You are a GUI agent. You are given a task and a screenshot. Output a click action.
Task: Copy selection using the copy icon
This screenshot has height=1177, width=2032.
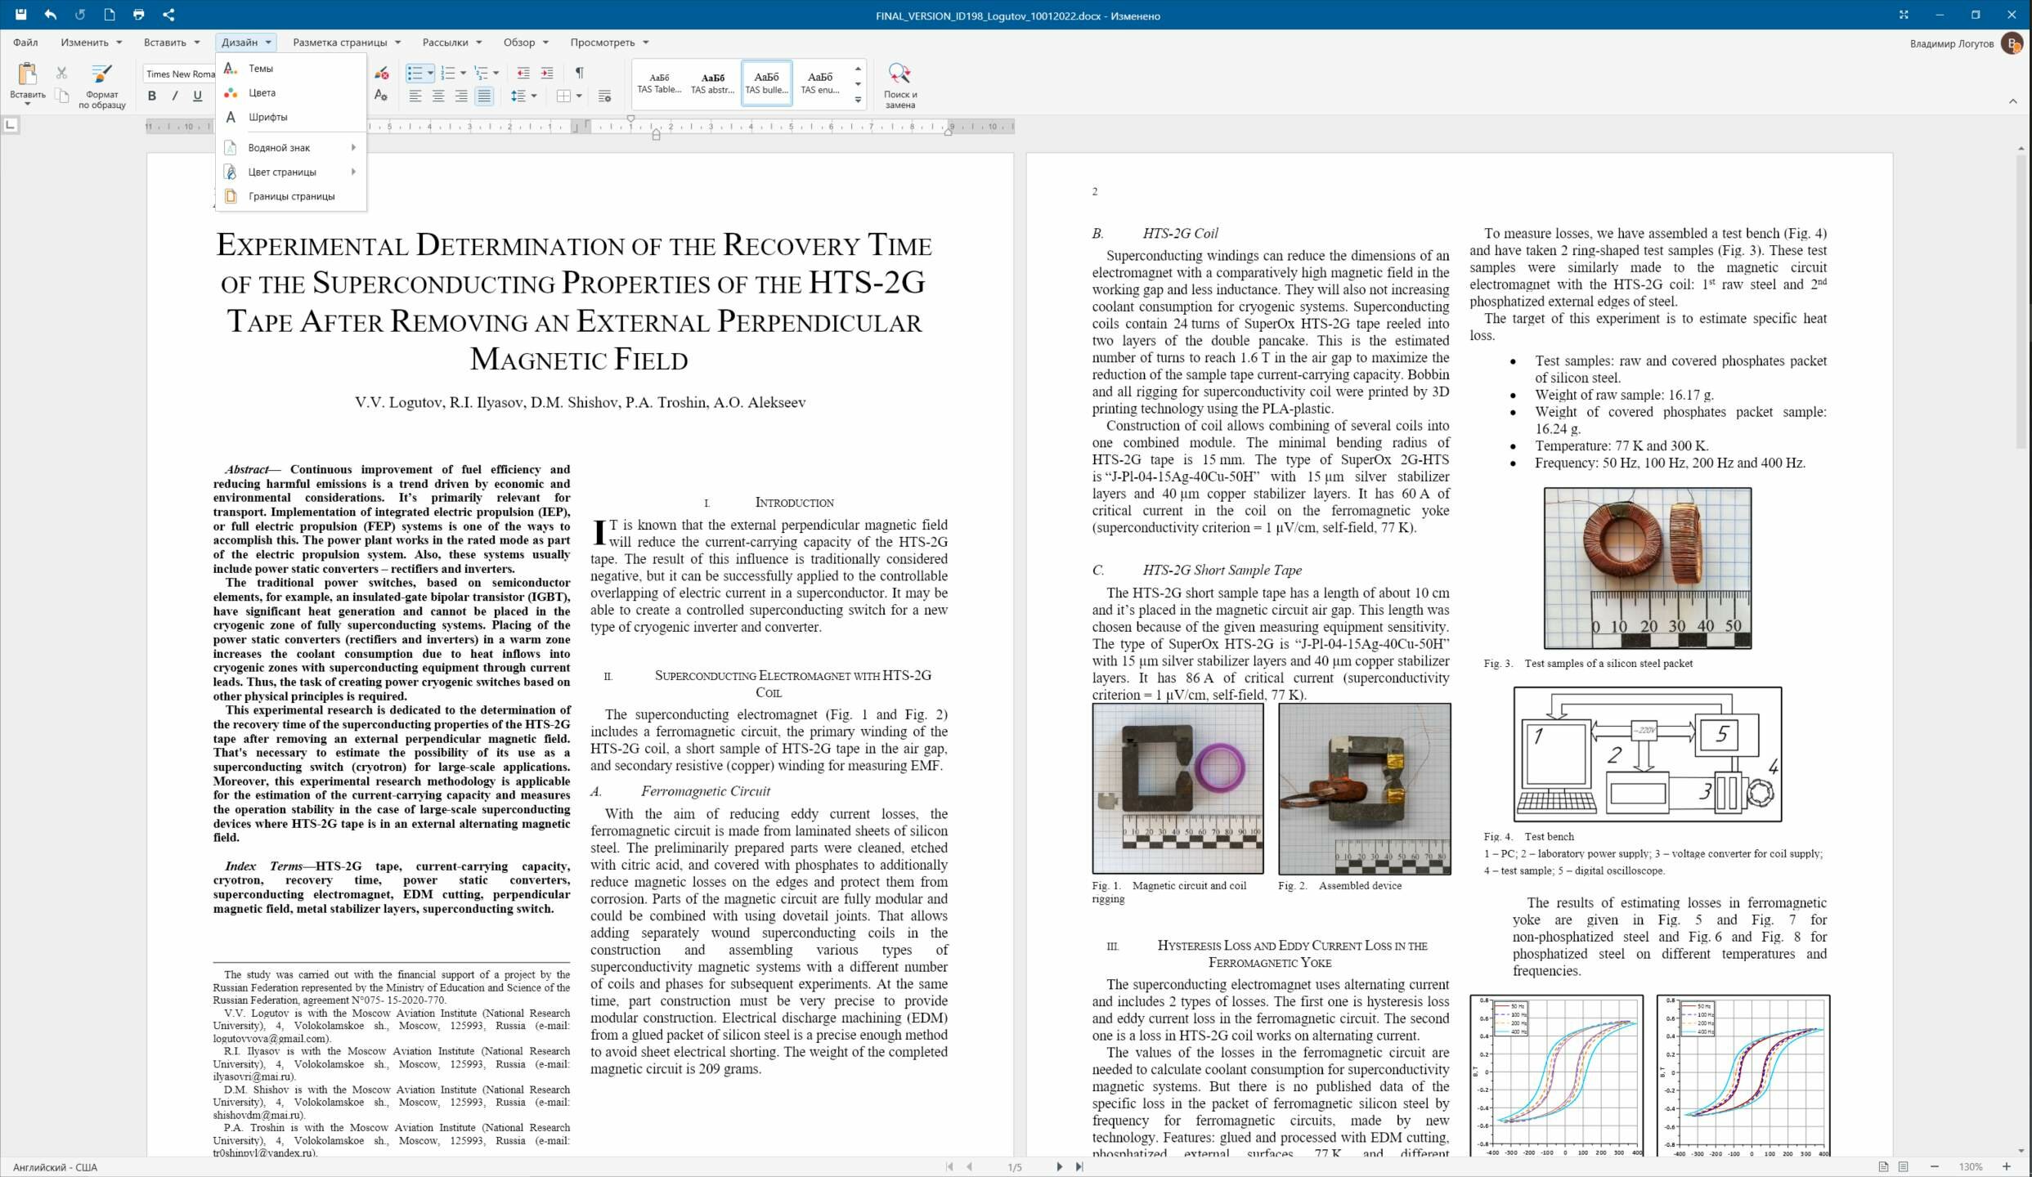[61, 96]
